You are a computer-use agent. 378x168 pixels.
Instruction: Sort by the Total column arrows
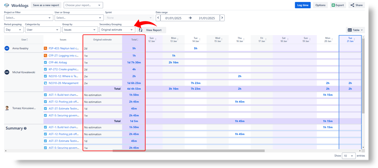pyautogui.click(x=138, y=40)
